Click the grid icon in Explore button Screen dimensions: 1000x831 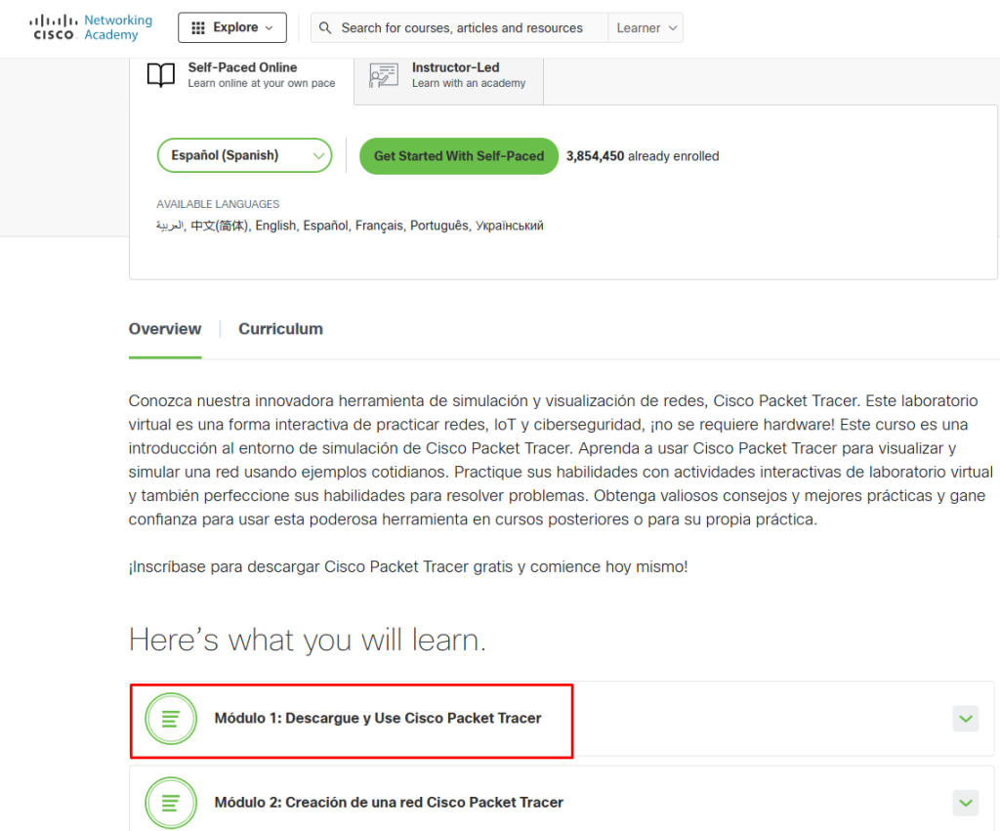tap(198, 28)
